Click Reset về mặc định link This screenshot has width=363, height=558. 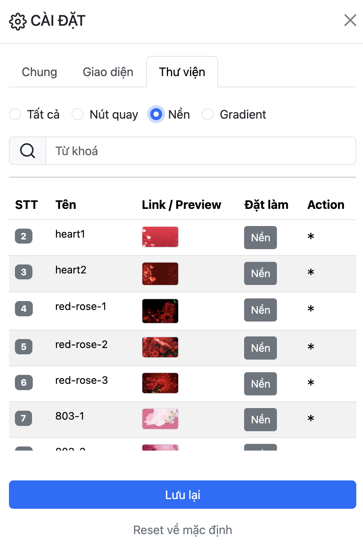point(183,530)
